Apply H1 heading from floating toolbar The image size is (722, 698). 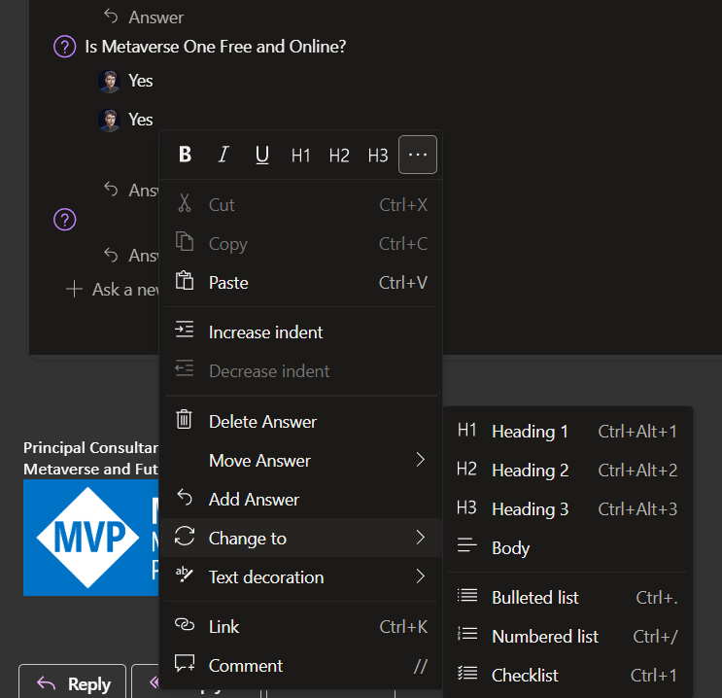(x=301, y=155)
